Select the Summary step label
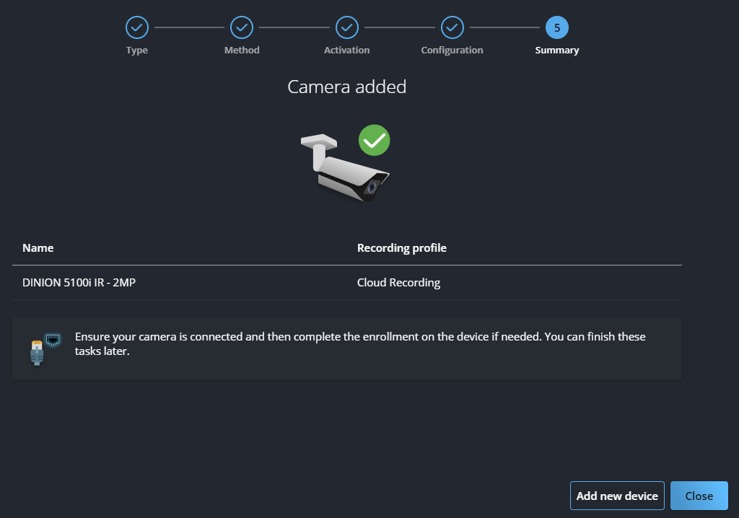 (x=557, y=51)
